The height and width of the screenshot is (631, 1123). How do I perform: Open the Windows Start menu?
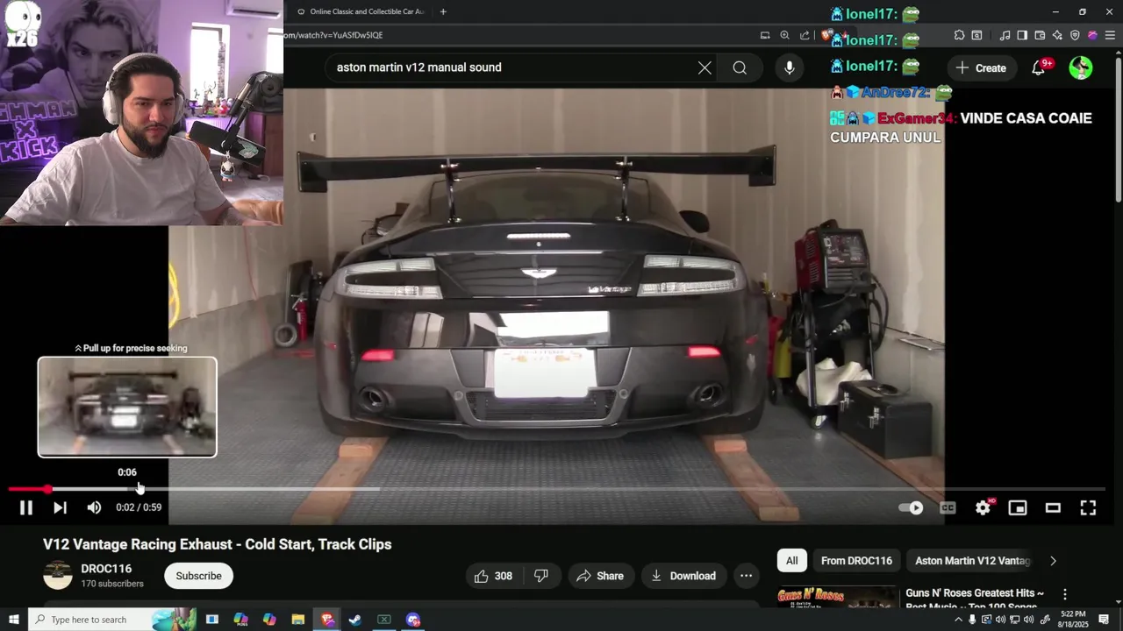click(13, 620)
